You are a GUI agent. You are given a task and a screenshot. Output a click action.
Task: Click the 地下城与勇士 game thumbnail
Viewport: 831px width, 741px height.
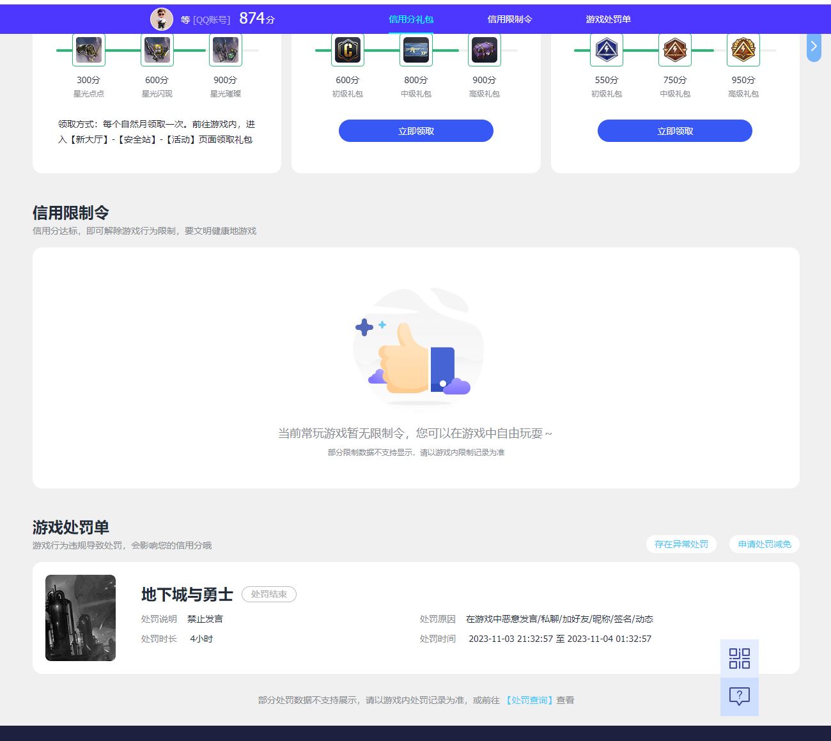click(81, 618)
